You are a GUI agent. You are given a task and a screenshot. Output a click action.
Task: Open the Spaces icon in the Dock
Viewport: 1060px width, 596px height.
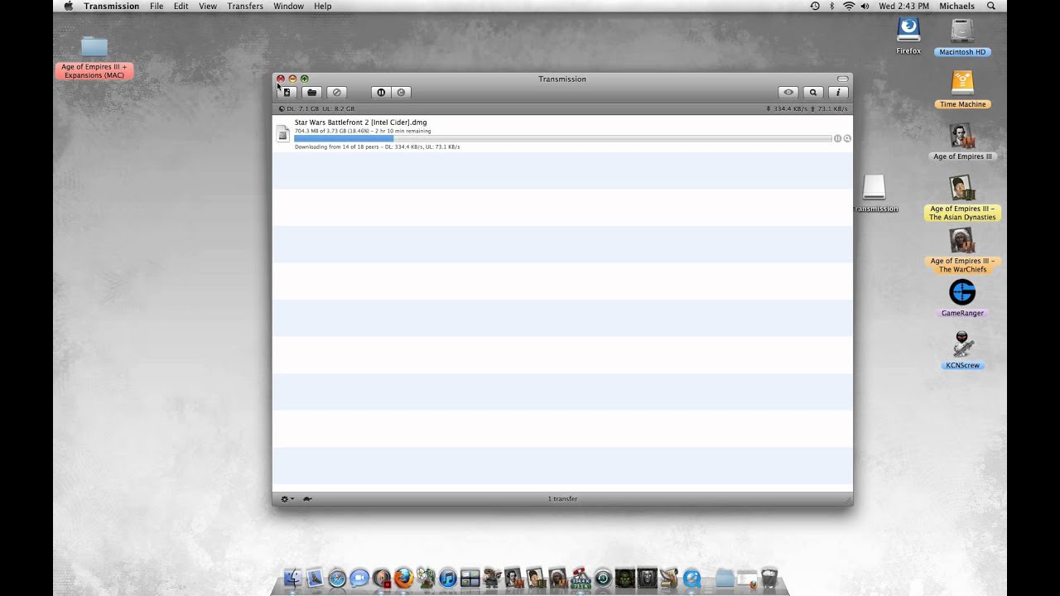470,579
